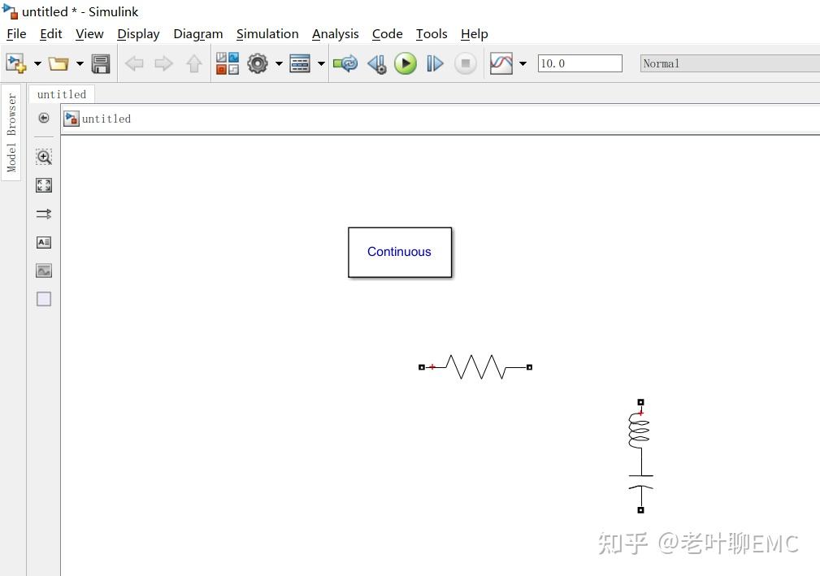Viewport: 820px width, 576px height.
Task: Open the Library Browser
Action: pyautogui.click(x=228, y=63)
